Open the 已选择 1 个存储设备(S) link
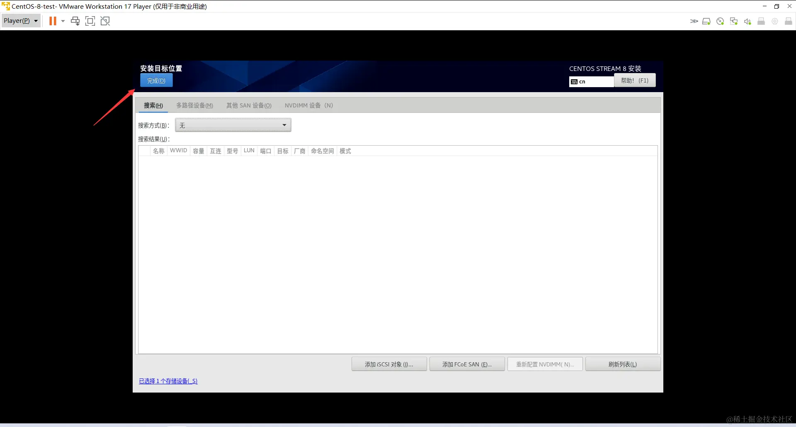This screenshot has height=427, width=796. click(168, 381)
